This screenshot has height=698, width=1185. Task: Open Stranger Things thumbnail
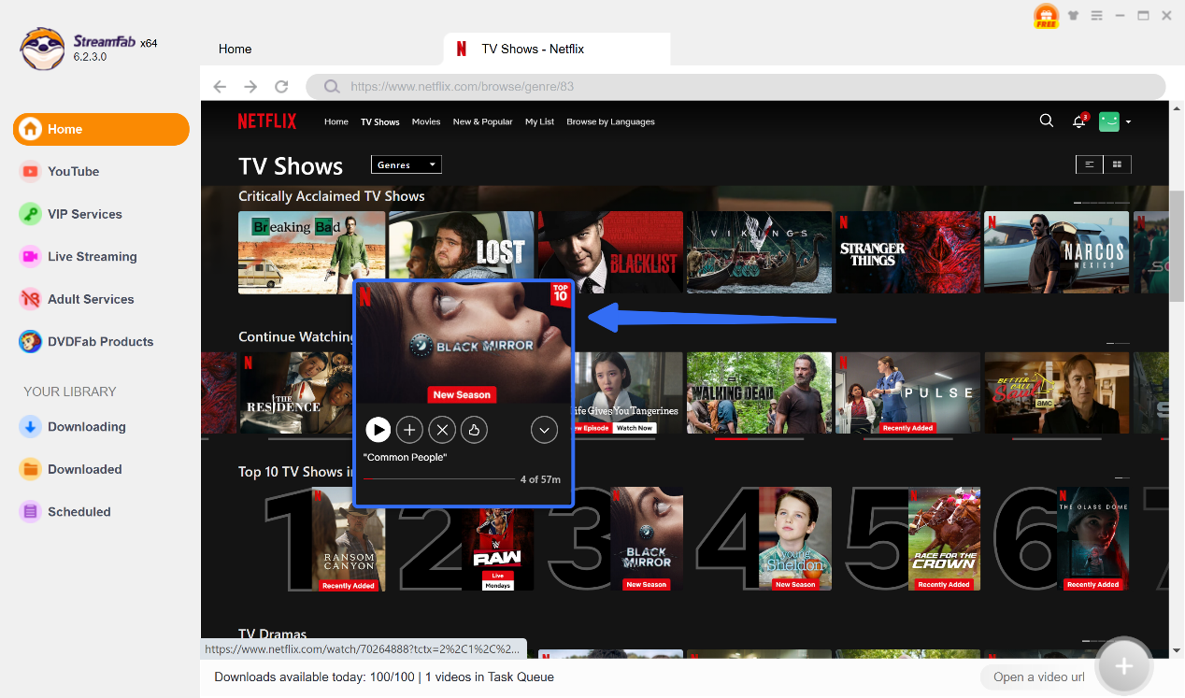point(907,252)
